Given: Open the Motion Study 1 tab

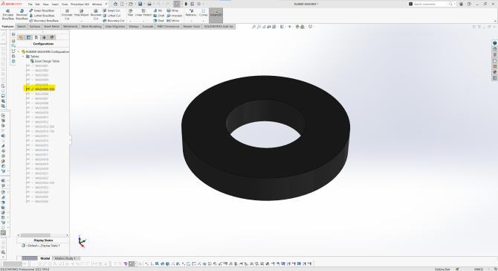Looking at the screenshot, I should (x=65, y=258).
